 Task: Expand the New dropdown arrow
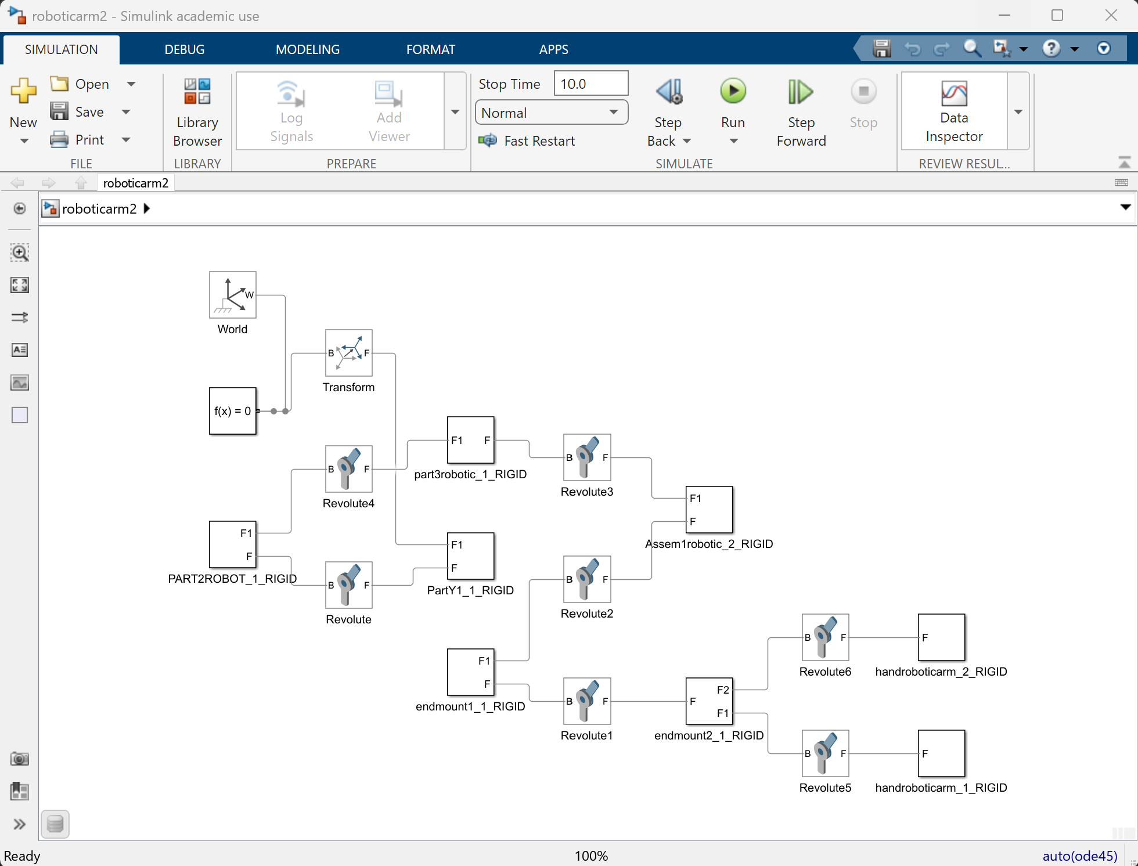pos(24,141)
